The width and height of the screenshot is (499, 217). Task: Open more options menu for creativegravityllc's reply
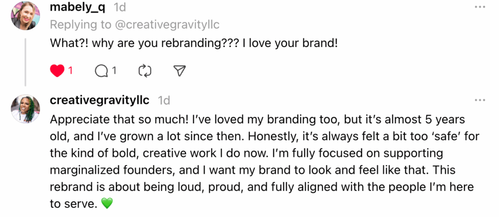click(480, 100)
